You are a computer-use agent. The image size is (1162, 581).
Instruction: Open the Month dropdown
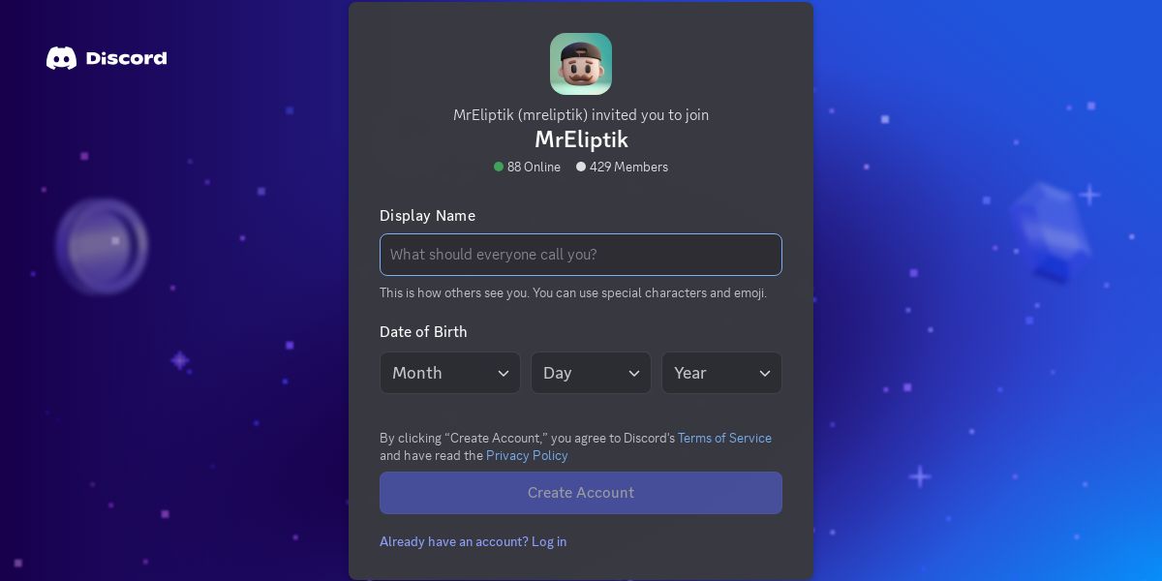[450, 373]
